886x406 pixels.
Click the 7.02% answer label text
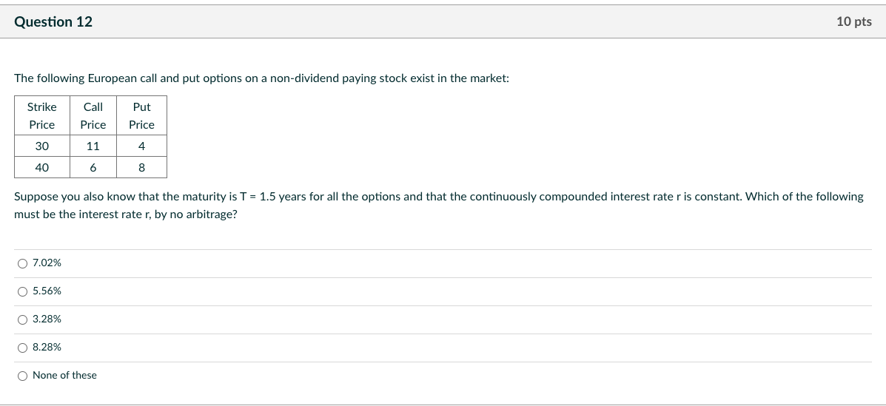tap(47, 263)
